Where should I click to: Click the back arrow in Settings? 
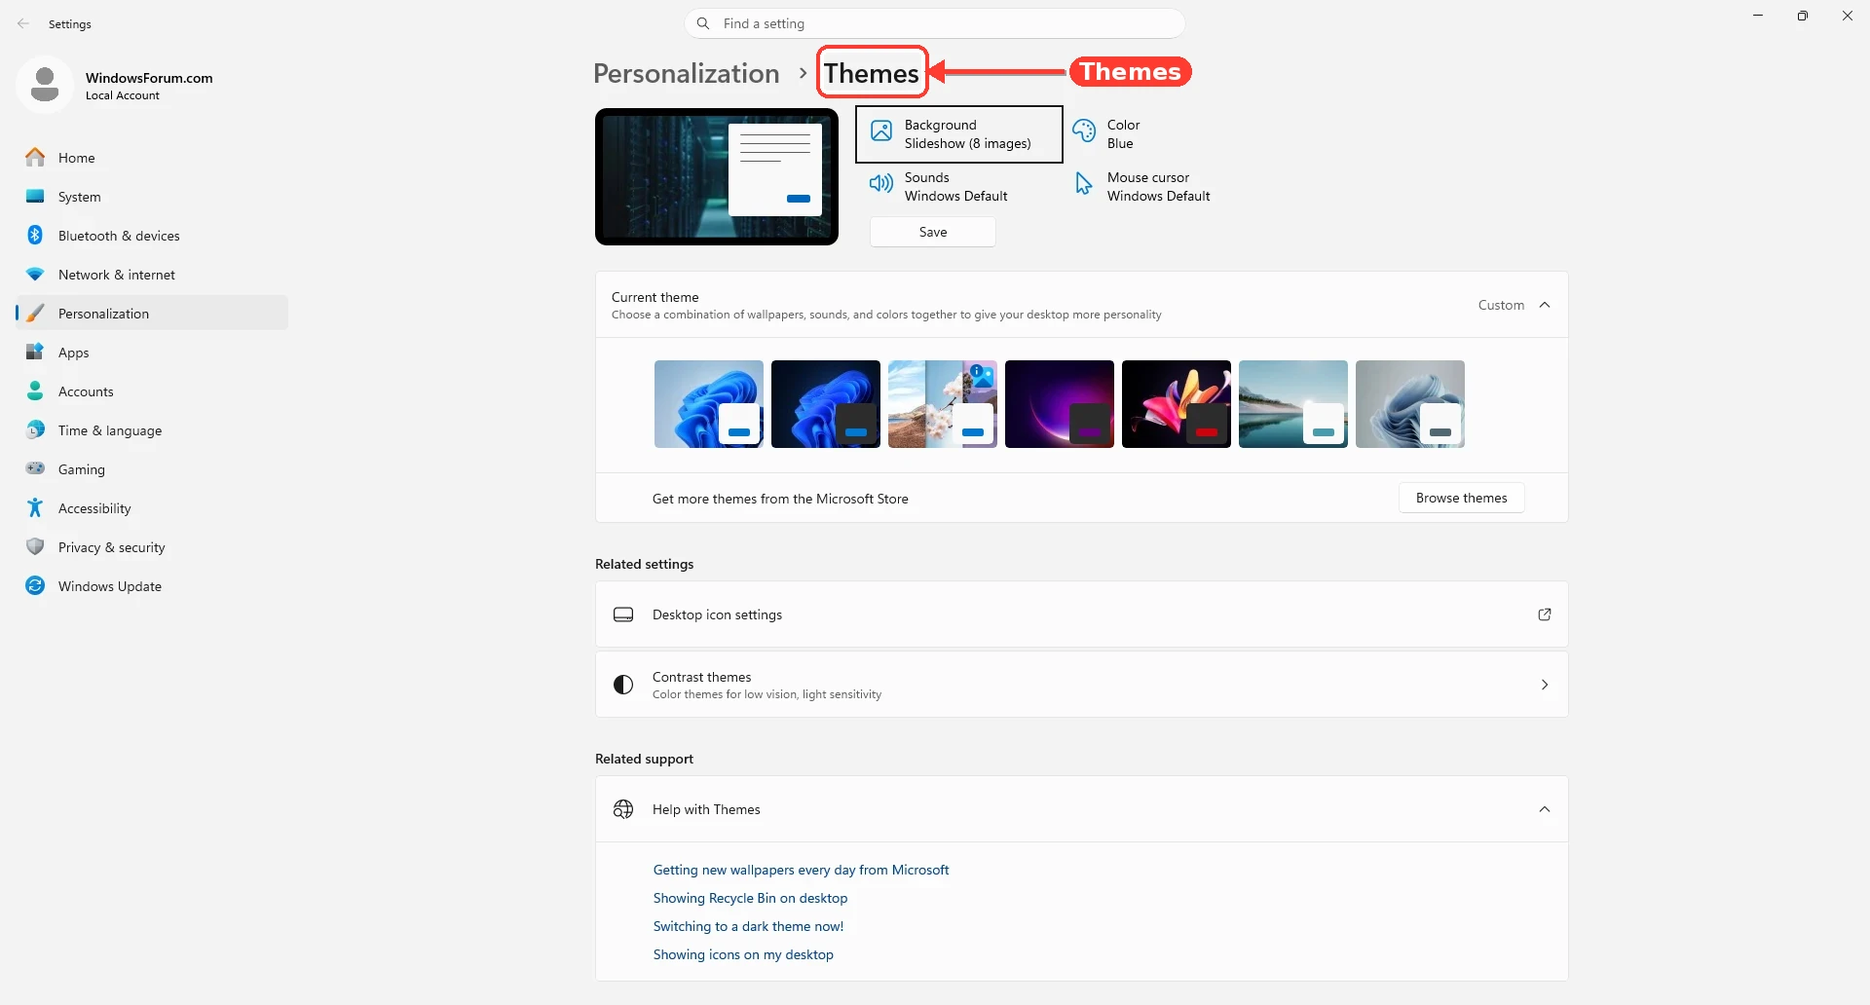tap(23, 23)
